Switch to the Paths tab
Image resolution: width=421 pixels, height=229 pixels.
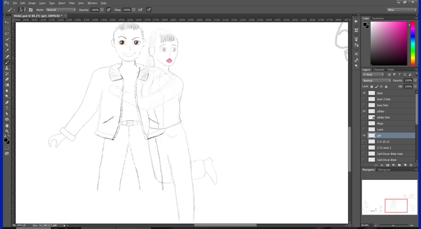coord(391,70)
